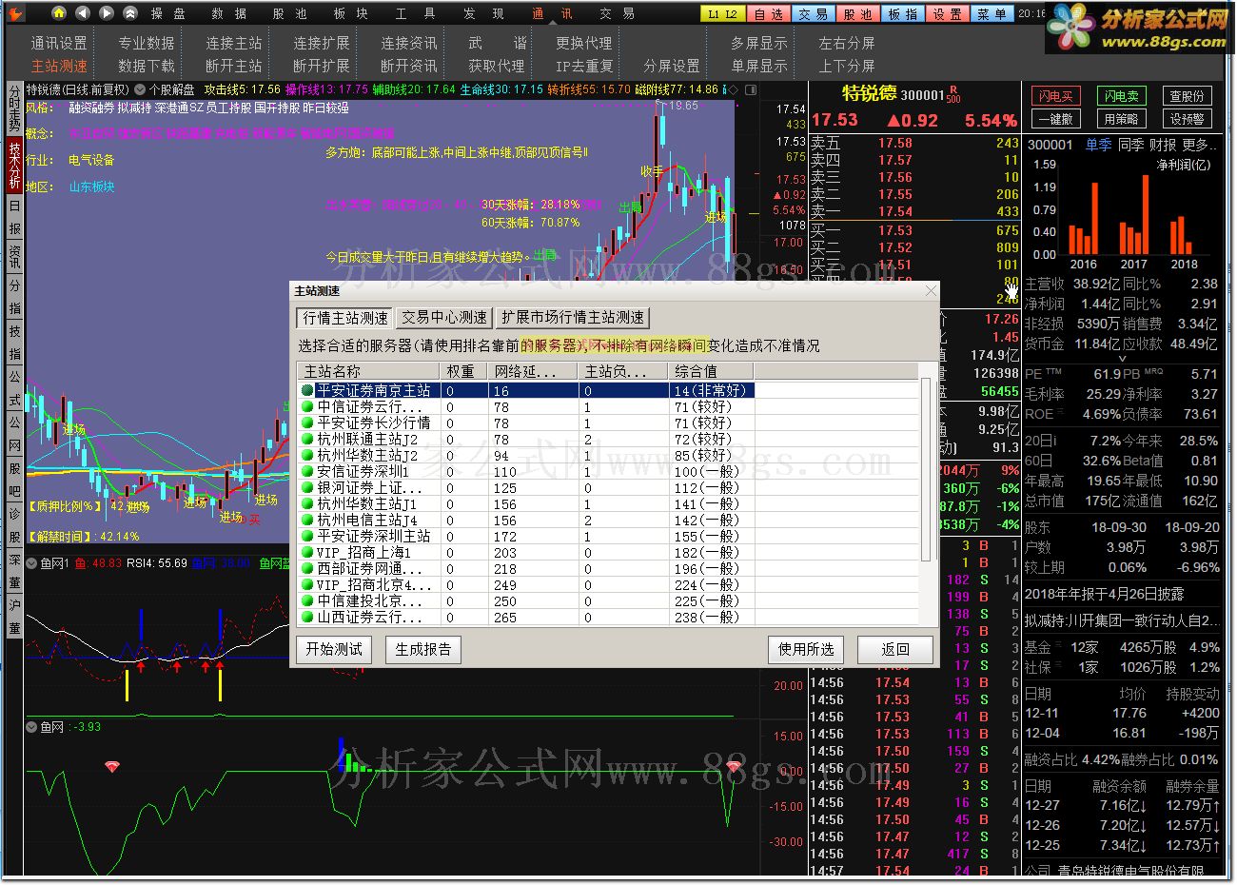The image size is (1237, 885).
Task: Open the 数据 menu
Action: [229, 13]
